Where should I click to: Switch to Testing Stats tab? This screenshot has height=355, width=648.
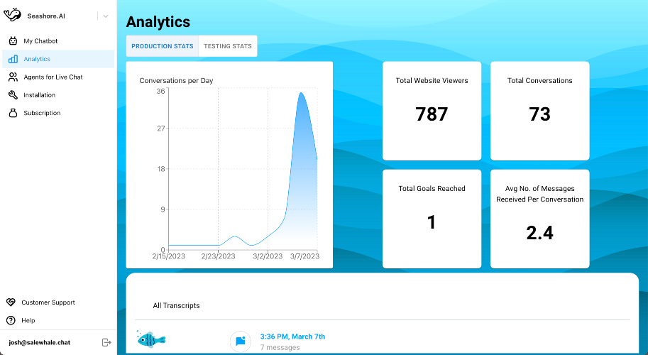(228, 46)
